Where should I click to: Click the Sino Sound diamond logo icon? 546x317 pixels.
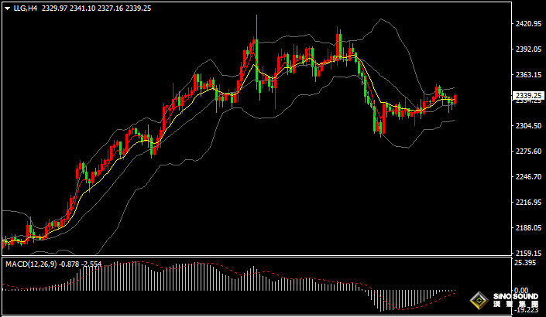pos(481,301)
